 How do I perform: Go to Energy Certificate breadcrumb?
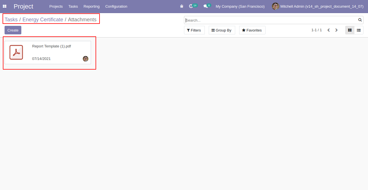(x=43, y=20)
